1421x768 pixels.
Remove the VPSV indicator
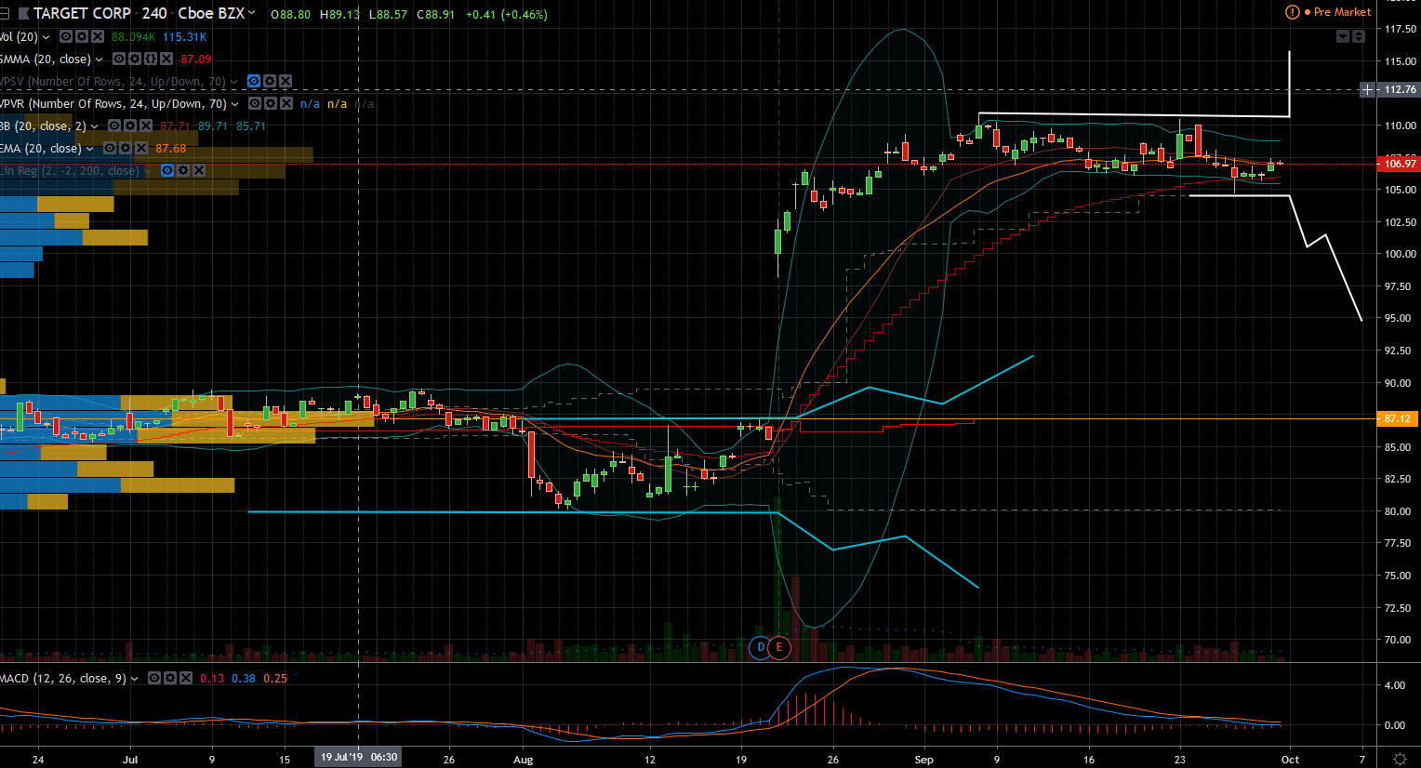(286, 82)
